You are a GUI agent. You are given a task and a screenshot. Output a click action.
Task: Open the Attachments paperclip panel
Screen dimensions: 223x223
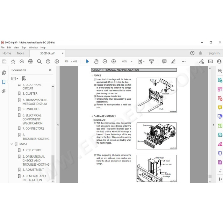[x=4, y=91]
